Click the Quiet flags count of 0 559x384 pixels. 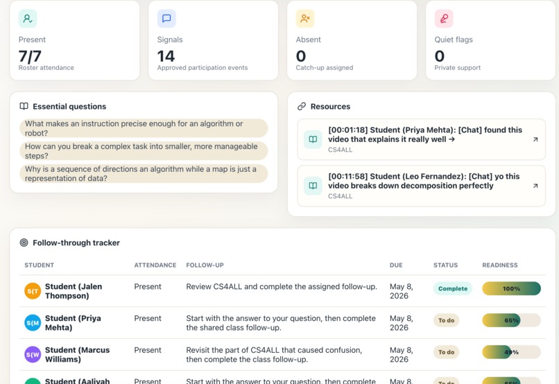click(x=440, y=56)
